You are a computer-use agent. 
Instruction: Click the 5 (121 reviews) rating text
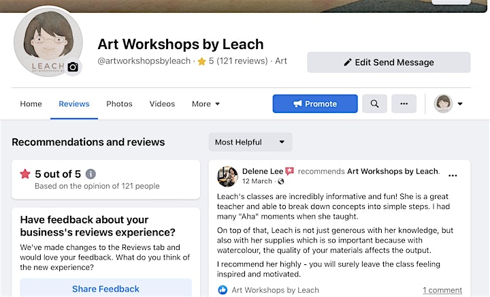tap(238, 61)
